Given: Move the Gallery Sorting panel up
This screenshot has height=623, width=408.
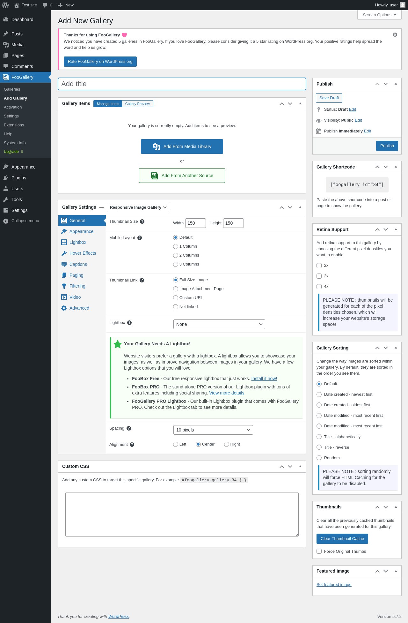Looking at the screenshot, I should coord(377,348).
